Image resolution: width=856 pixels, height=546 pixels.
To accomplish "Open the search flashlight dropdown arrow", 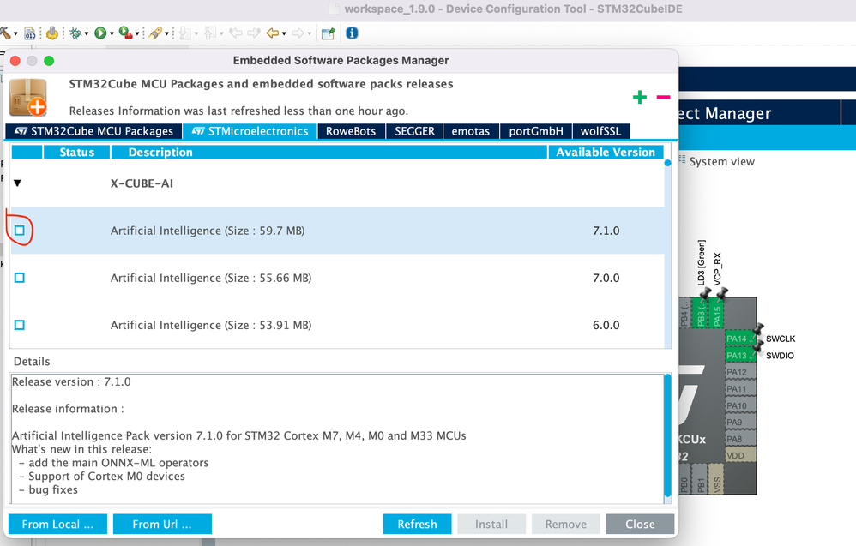I will (166, 33).
